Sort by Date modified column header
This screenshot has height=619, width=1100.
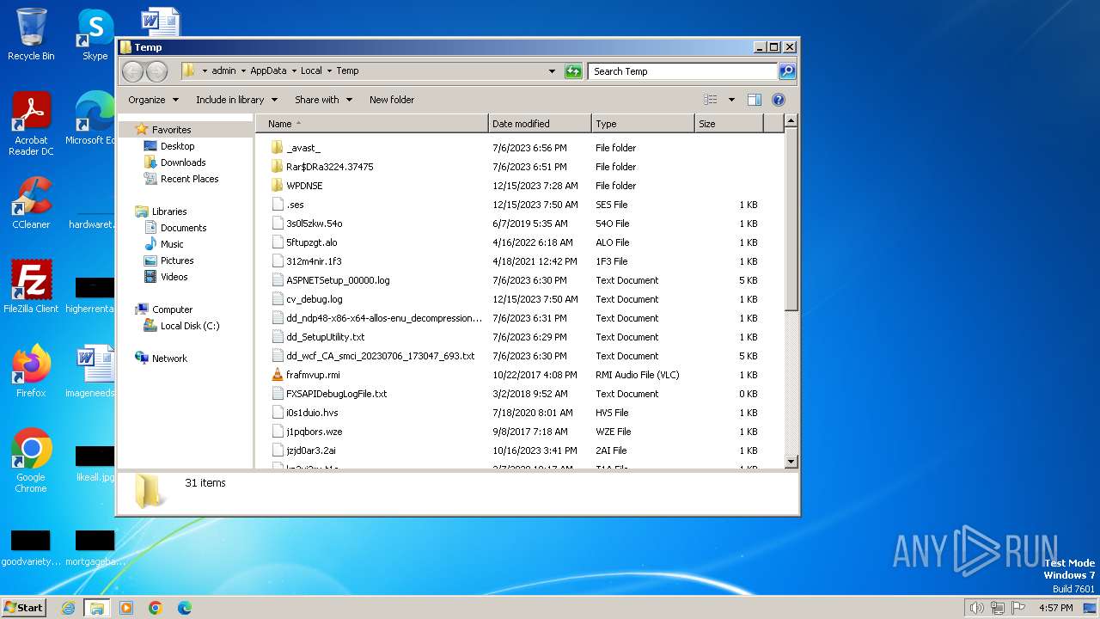540,124
